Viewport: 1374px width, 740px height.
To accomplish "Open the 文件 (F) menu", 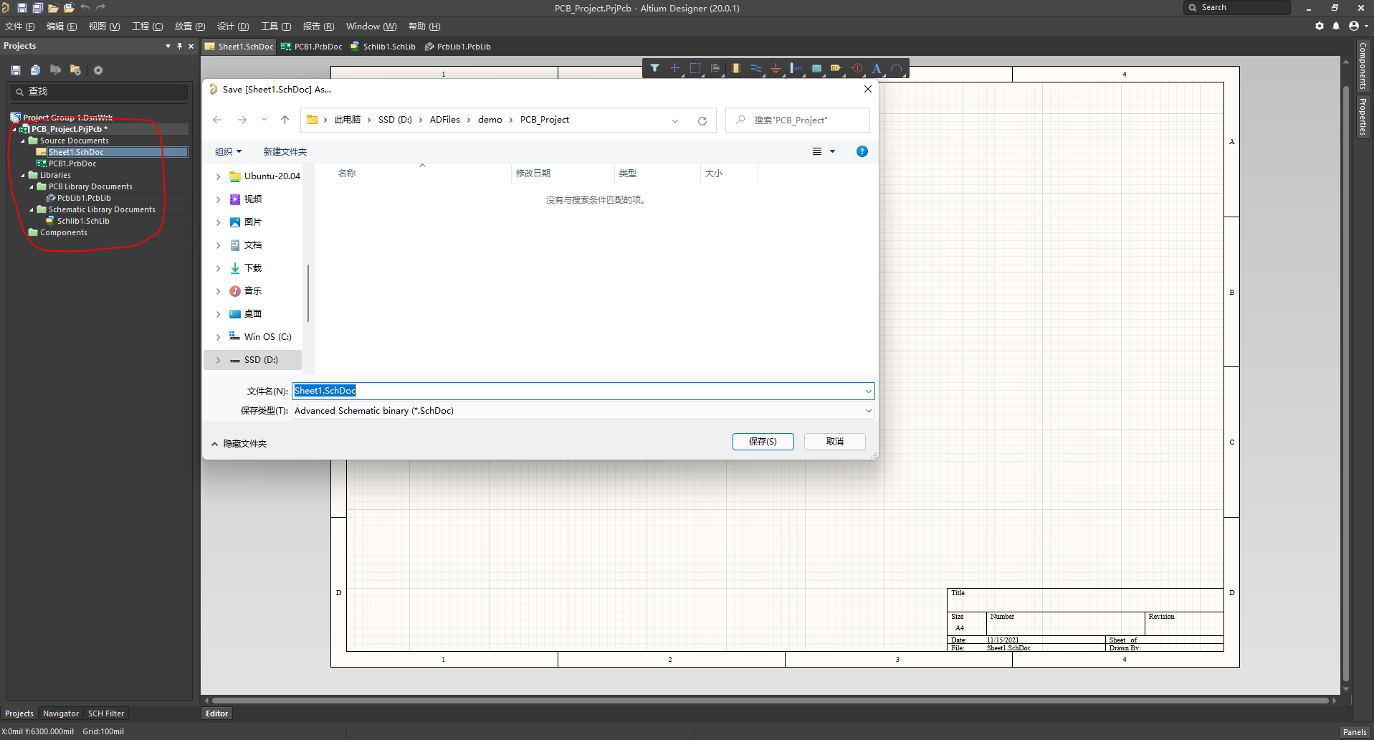I will [x=20, y=27].
